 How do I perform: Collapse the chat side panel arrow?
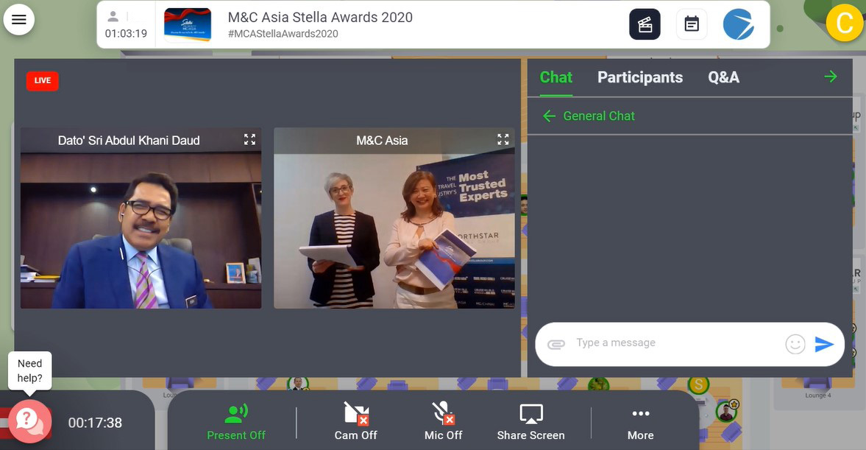pos(831,77)
